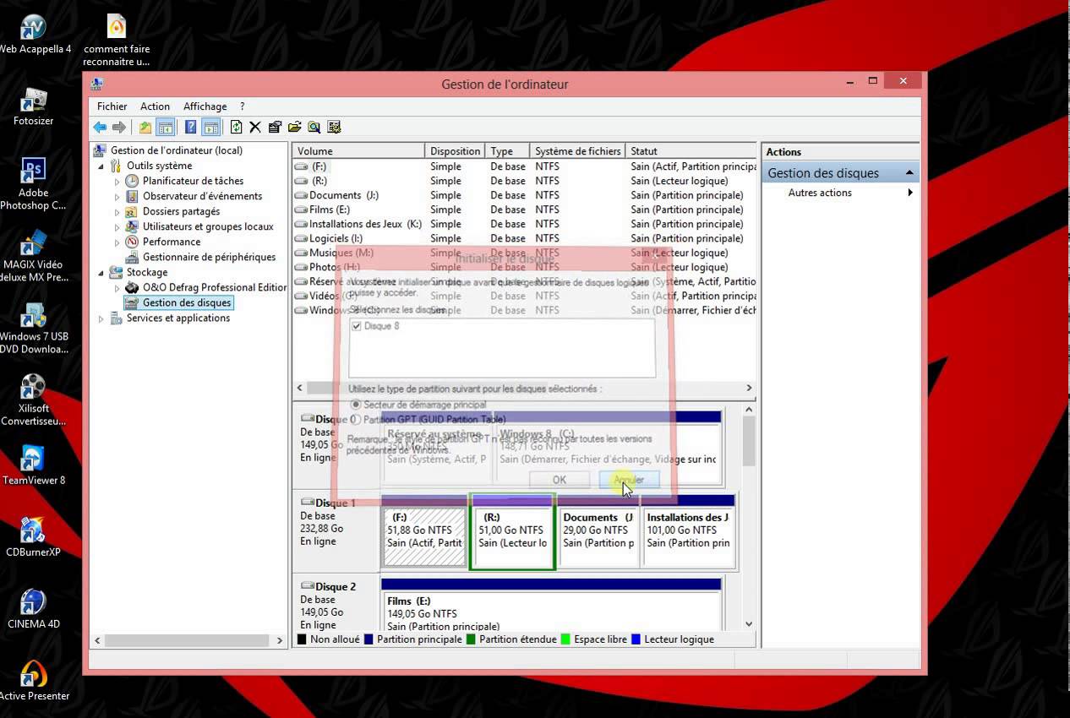The image size is (1070, 718).
Task: Open the Affichage menu
Action: [x=205, y=106]
